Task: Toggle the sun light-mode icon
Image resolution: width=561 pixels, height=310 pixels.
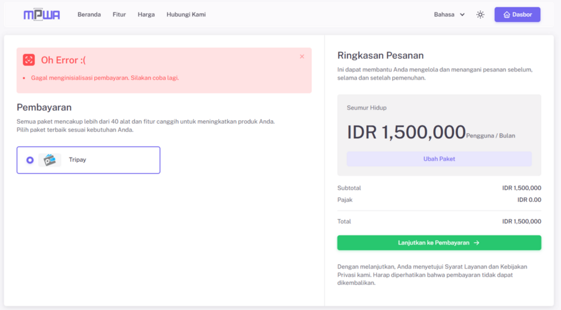Action: click(480, 15)
